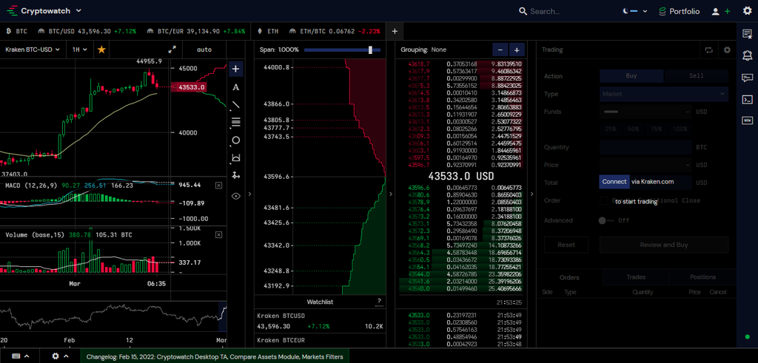
Task: Open the Cryptowatch logo menu dropdown
Action: [x=44, y=10]
